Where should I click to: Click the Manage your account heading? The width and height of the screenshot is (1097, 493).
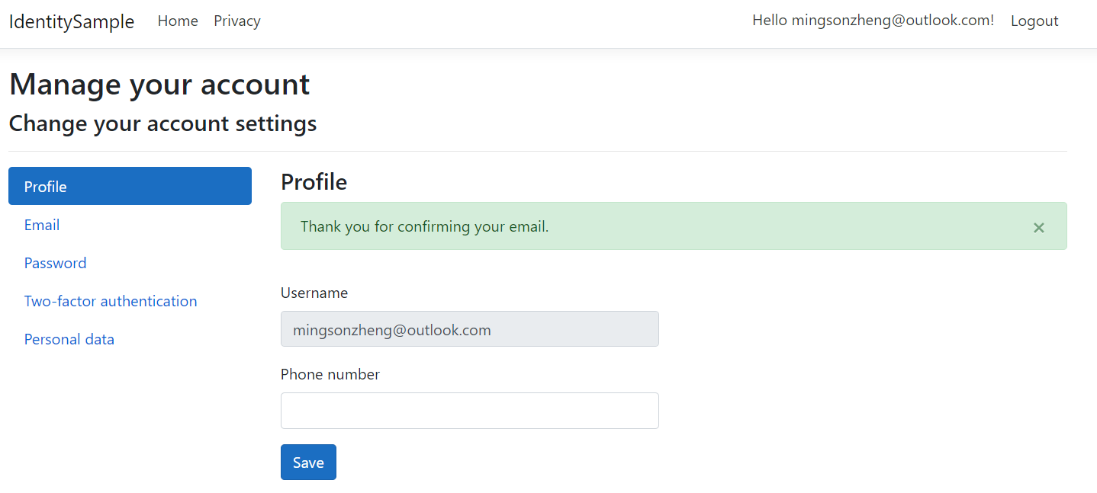tap(159, 84)
